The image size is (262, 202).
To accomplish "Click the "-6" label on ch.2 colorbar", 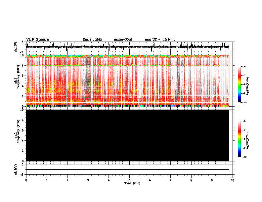I will tap(244, 121).
